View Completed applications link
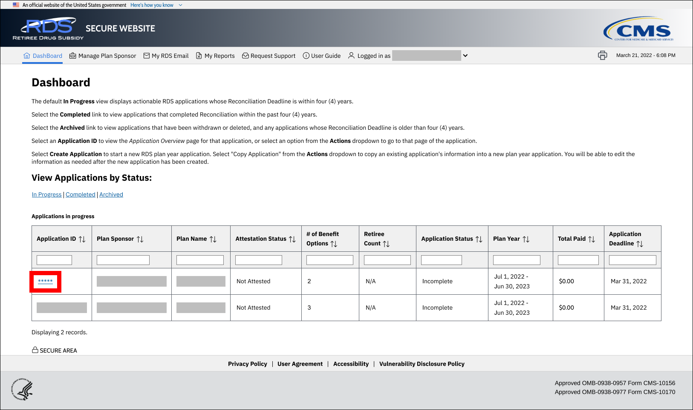This screenshot has height=410, width=693. 80,194
